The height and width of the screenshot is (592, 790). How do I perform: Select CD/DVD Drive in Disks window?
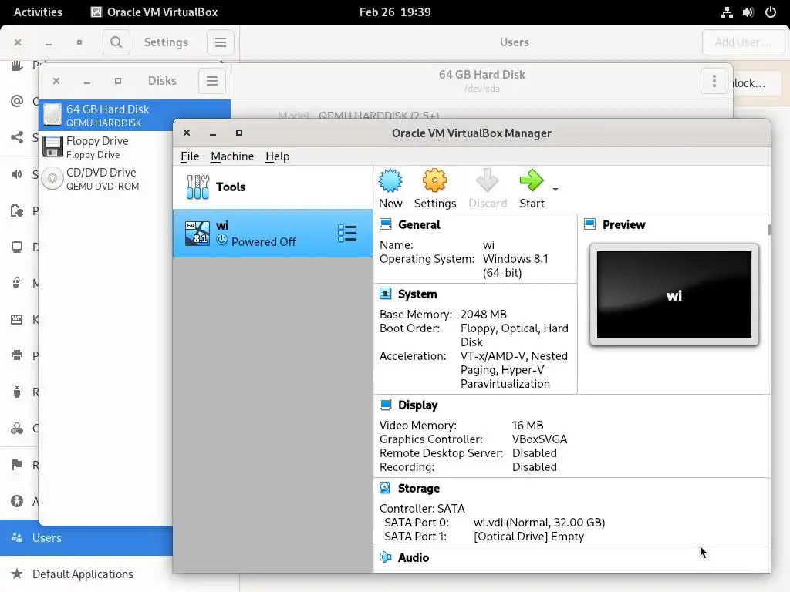coord(106,179)
